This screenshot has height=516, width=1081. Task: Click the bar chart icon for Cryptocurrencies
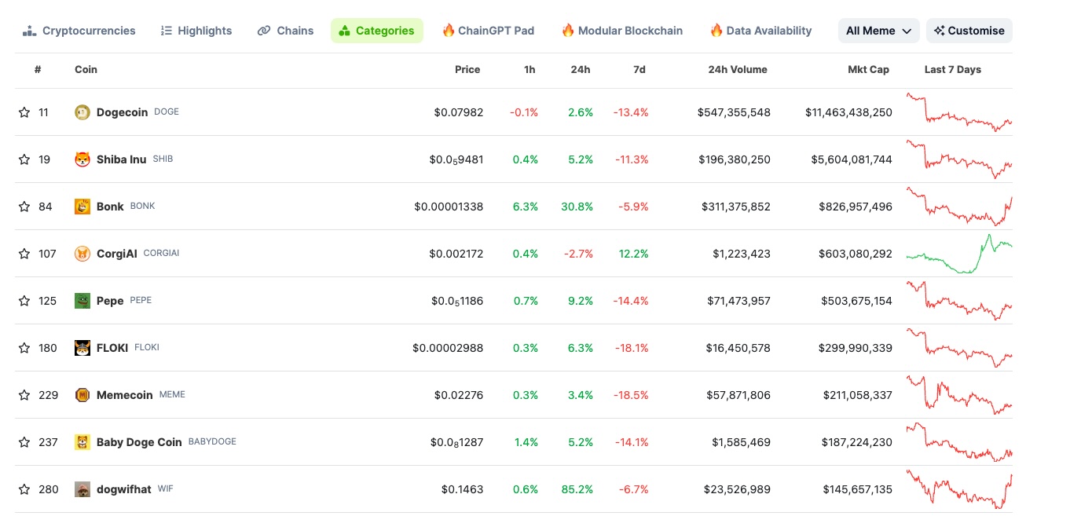pyautogui.click(x=30, y=31)
